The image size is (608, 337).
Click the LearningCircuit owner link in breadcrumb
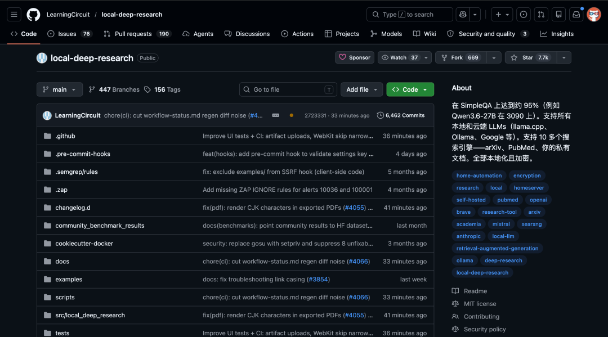68,14
